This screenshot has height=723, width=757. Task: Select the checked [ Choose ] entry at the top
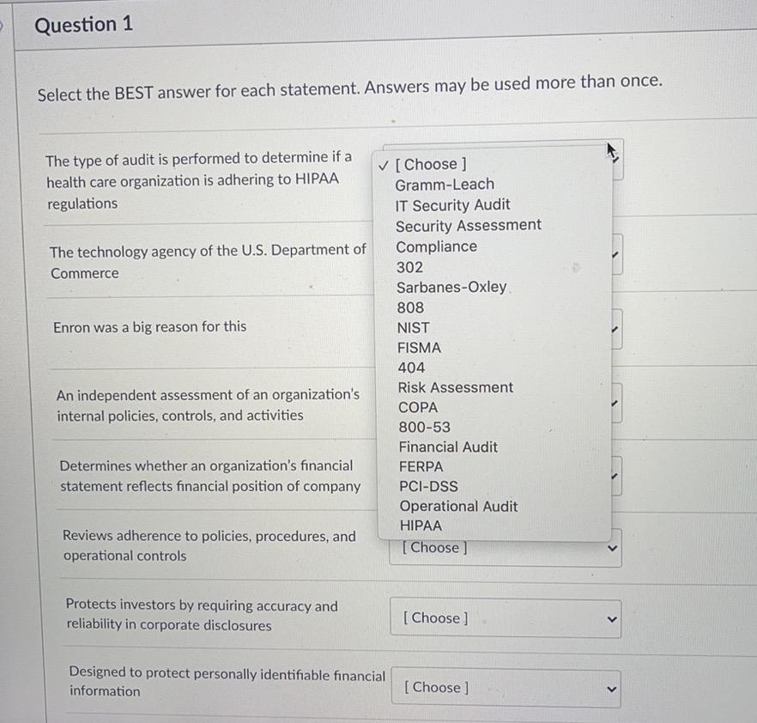(x=432, y=163)
